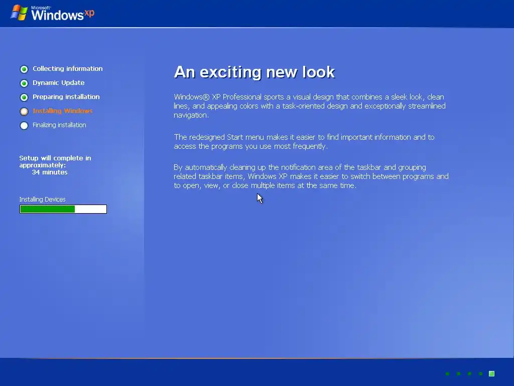514x386 pixels.
Task: Click the Collecting information step bullet
Action: 24,69
